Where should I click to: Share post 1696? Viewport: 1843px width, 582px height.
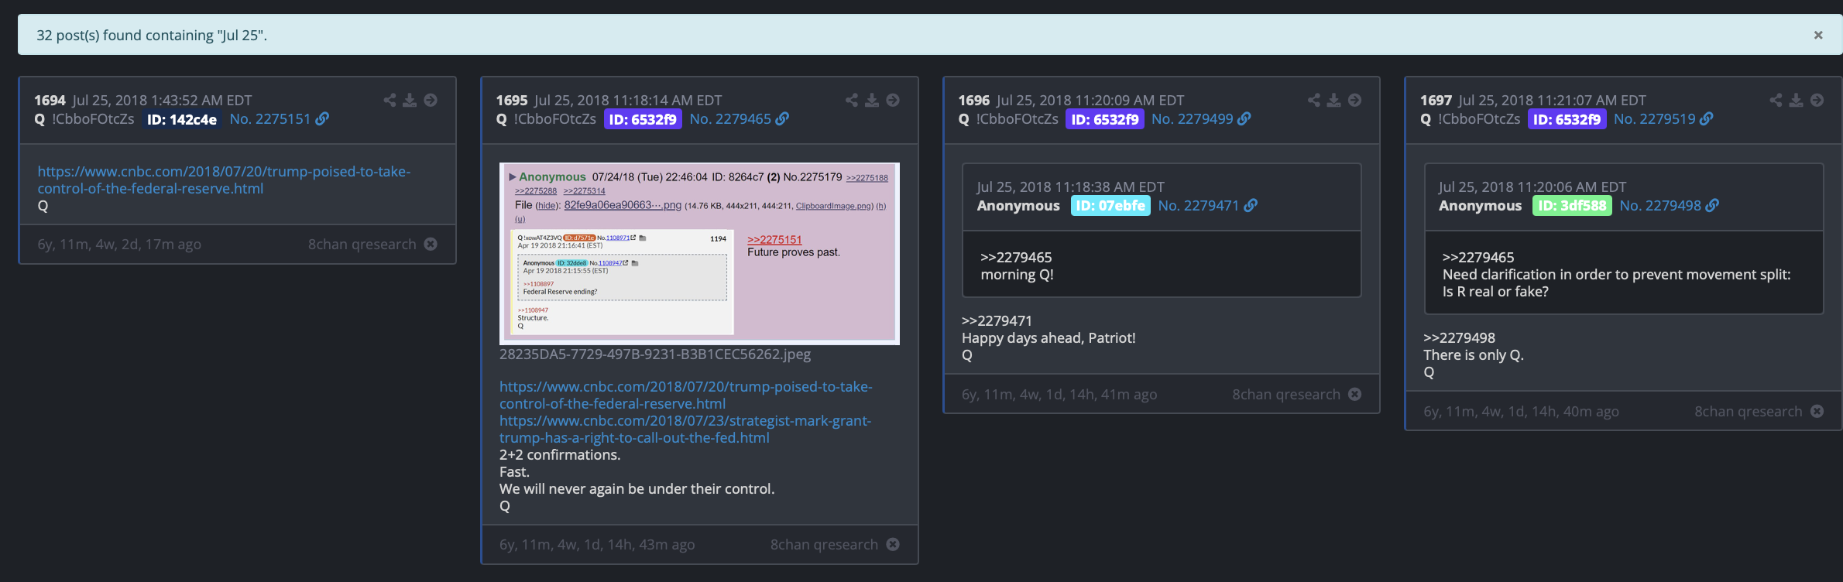pos(1314,100)
